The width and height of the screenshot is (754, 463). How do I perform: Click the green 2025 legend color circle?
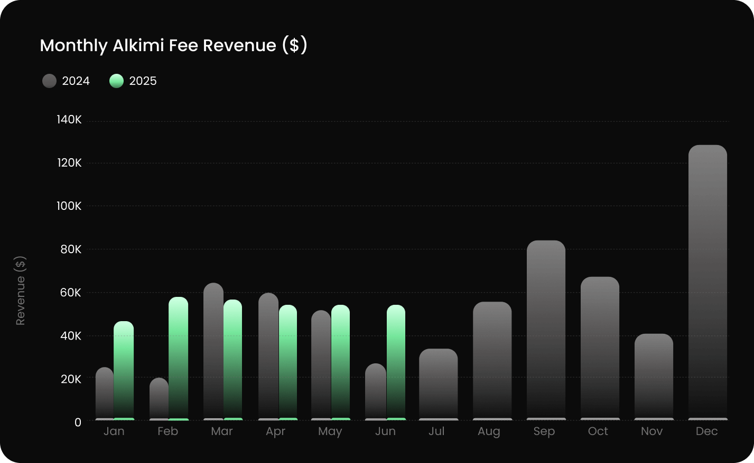click(x=116, y=81)
